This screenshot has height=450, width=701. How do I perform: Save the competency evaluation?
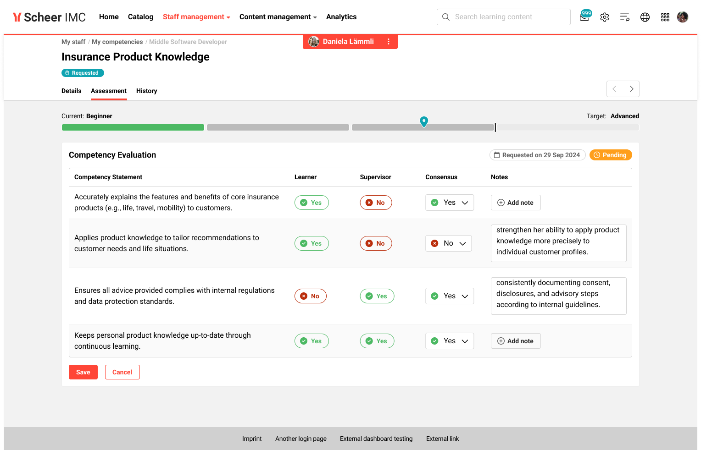point(83,372)
